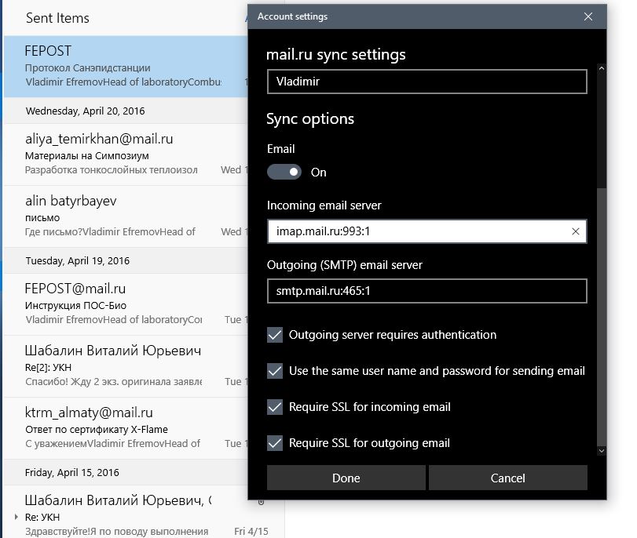Click the incoming email server text field
The image size is (637, 538).
point(416,231)
